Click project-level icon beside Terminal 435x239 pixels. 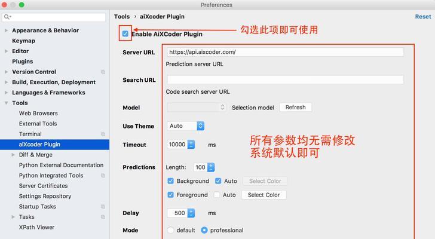point(103,134)
